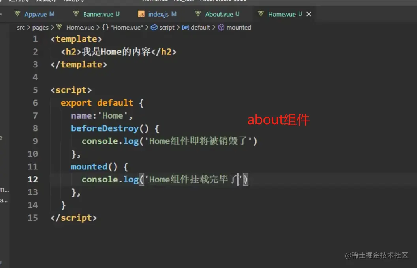
Task: Open the About.vue editor tab
Action: point(219,14)
